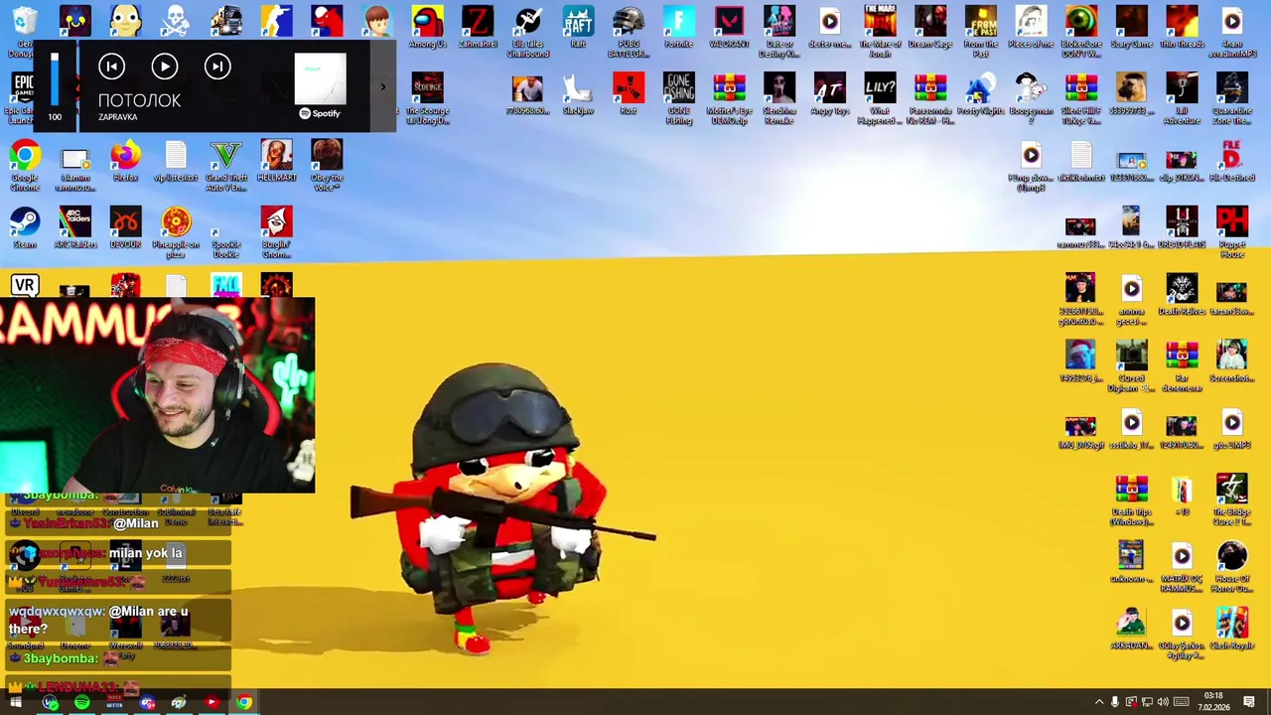The image size is (1271, 715).
Task: Open the taskbar clock showing 03:18
Action: pyautogui.click(x=1213, y=701)
